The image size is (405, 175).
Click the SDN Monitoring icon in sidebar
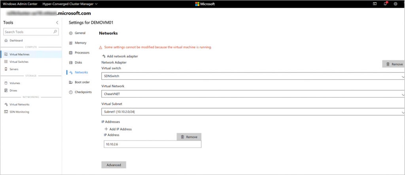(x=6, y=112)
